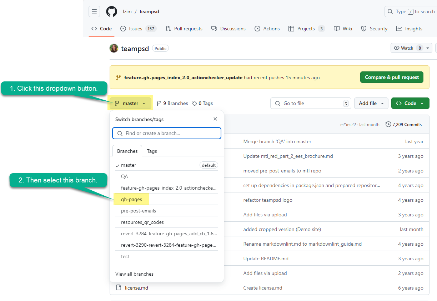This screenshot has width=437, height=301.
Task: Open 'Update mtl_red_part_2_ees_brochure.md' commit message
Action: [x=288, y=156]
